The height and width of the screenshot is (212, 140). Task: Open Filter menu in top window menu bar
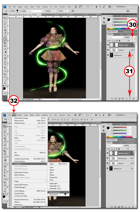click(x=38, y=7)
